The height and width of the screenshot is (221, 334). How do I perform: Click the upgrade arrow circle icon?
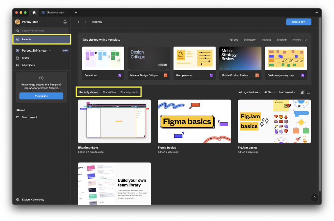[41, 78]
